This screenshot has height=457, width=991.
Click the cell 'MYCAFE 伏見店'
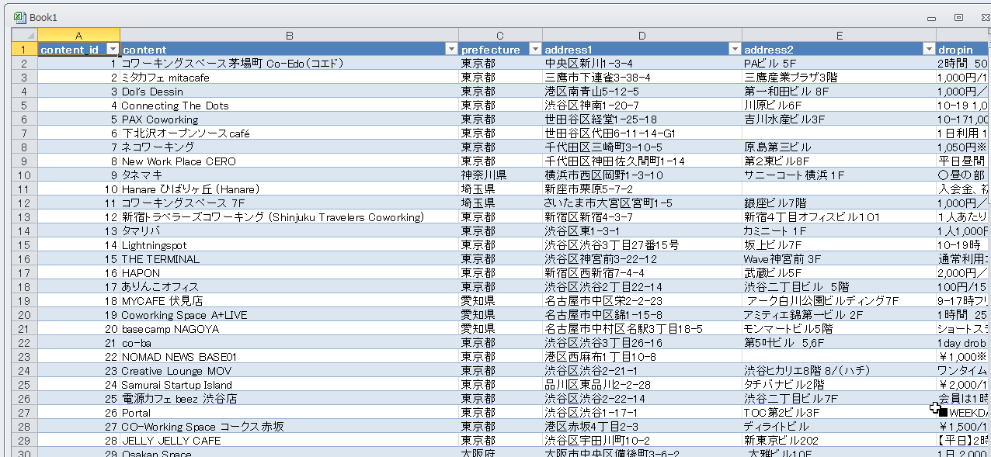coord(289,300)
